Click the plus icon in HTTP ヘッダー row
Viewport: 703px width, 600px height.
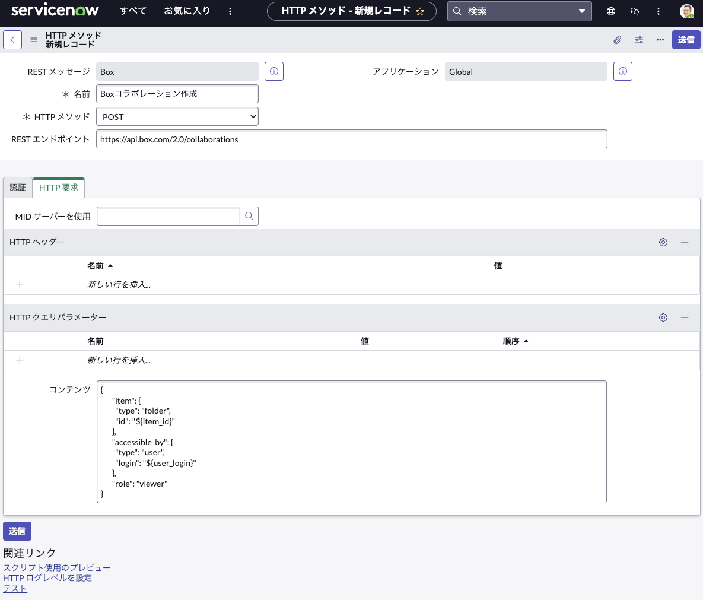[x=19, y=285]
